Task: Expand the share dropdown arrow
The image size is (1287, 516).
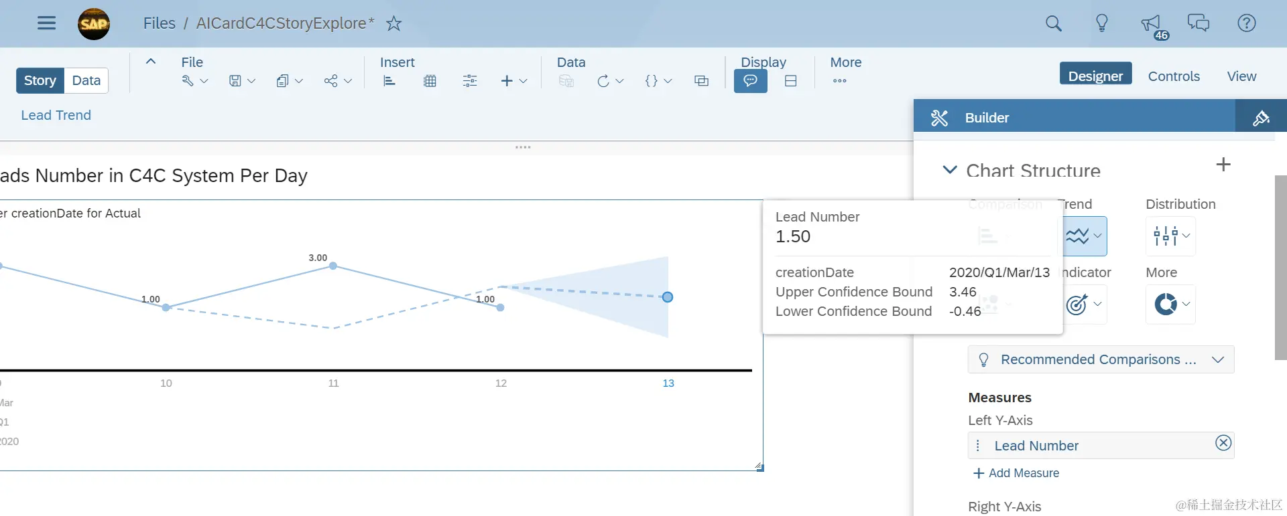Action: 348,81
